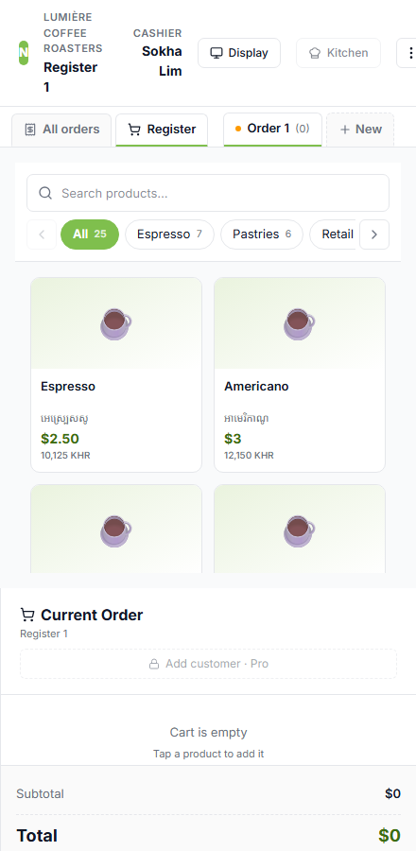This screenshot has height=851, width=416.
Task: Click the Americano coffee cup image
Action: coord(300,324)
